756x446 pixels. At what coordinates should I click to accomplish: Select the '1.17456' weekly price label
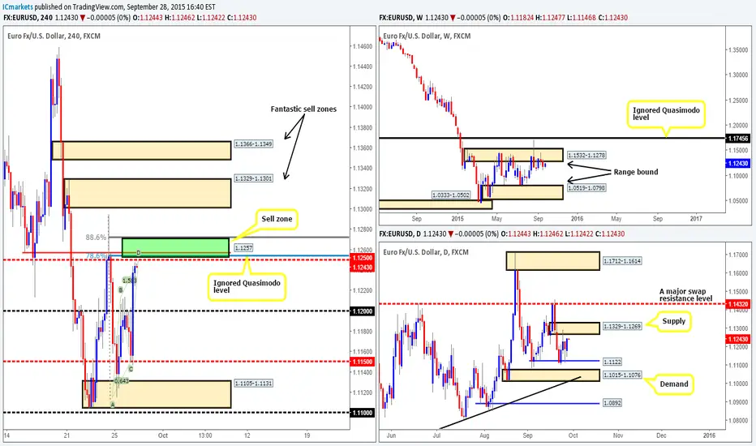click(737, 139)
